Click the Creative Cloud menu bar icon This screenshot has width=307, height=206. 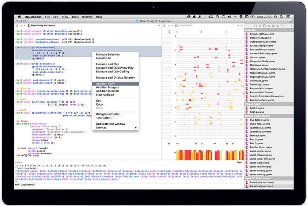(189, 17)
